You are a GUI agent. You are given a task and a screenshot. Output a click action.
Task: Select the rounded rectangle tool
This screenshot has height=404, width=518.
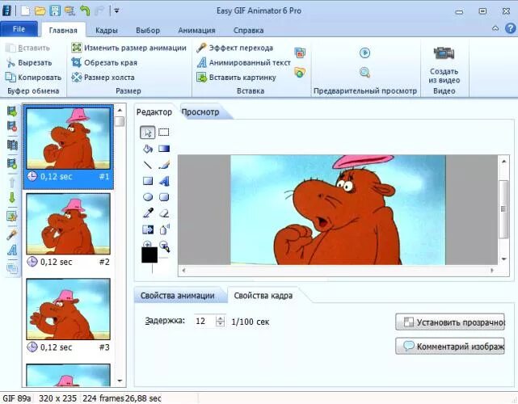click(164, 197)
